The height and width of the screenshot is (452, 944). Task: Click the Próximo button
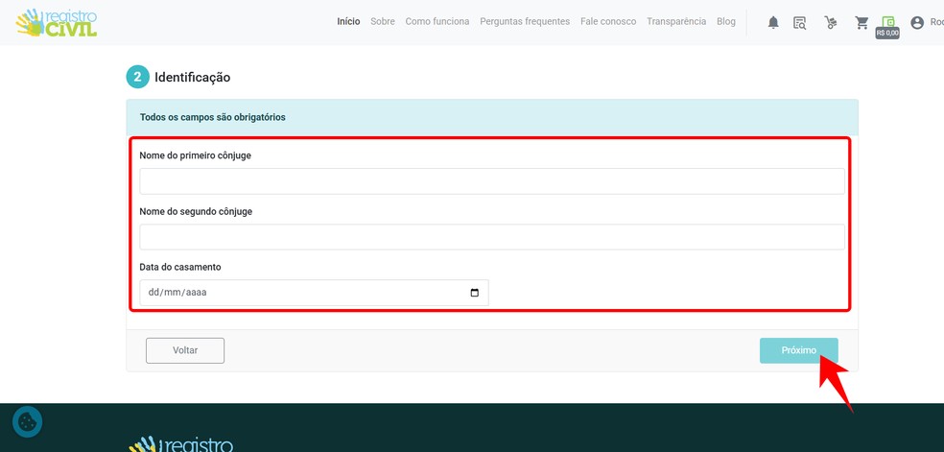tap(799, 350)
